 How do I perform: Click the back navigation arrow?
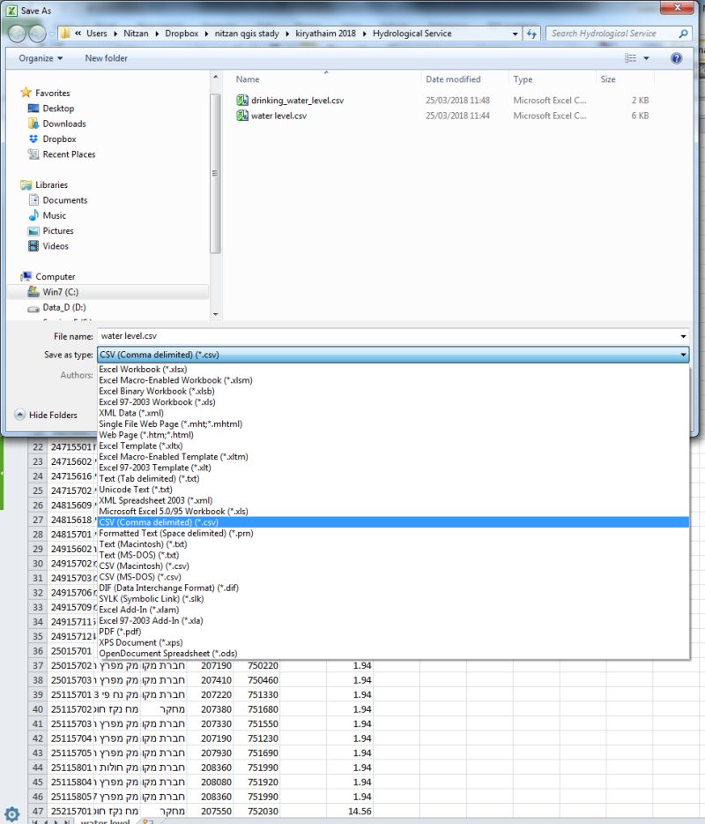click(17, 32)
